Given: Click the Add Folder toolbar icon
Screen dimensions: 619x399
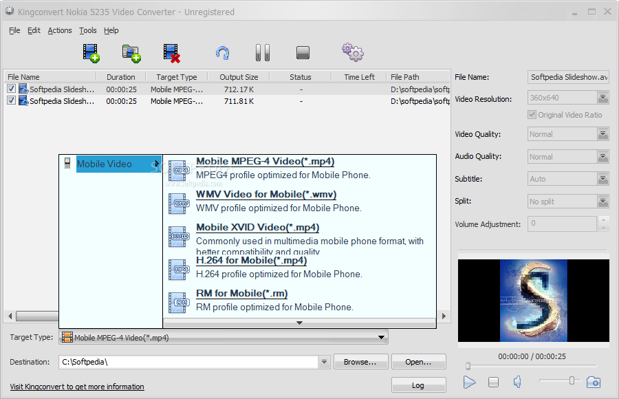Looking at the screenshot, I should (131, 54).
